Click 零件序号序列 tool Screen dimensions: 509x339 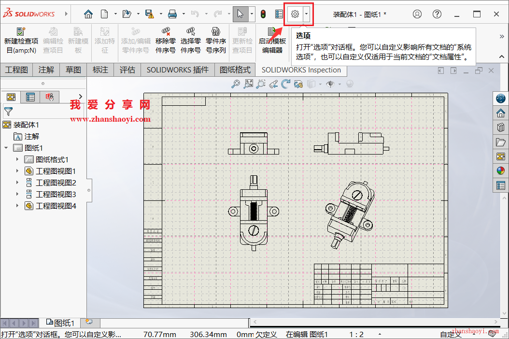coord(215,41)
